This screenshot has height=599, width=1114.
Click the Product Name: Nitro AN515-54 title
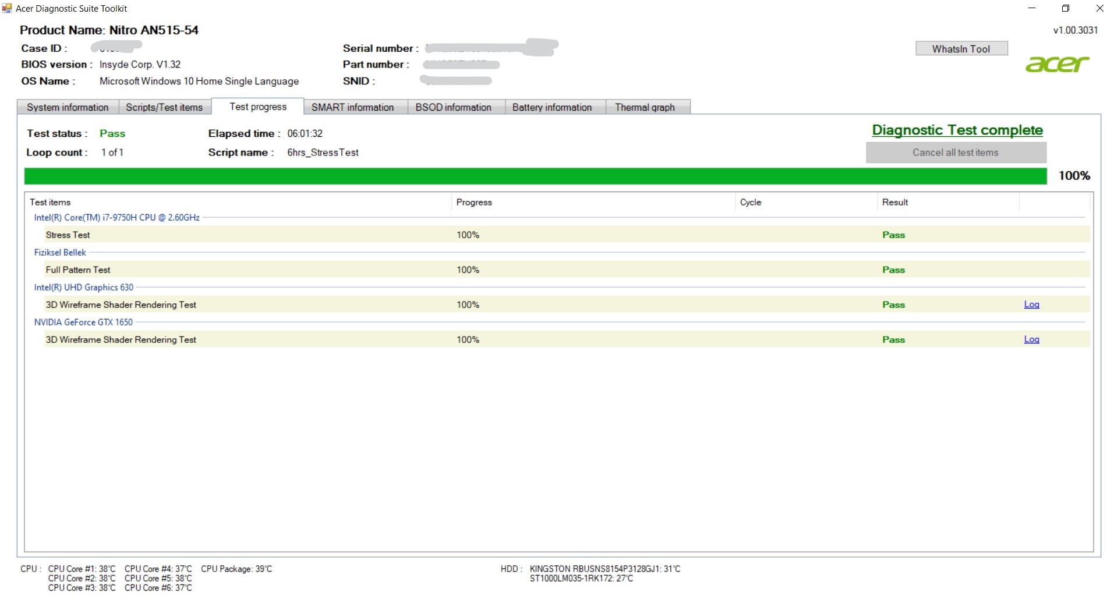(x=109, y=30)
